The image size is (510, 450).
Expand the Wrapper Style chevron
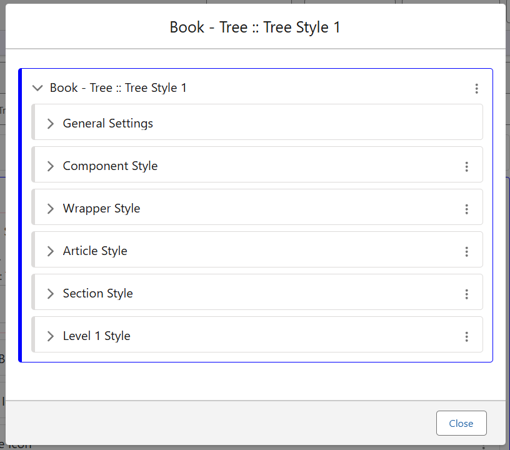coord(51,209)
